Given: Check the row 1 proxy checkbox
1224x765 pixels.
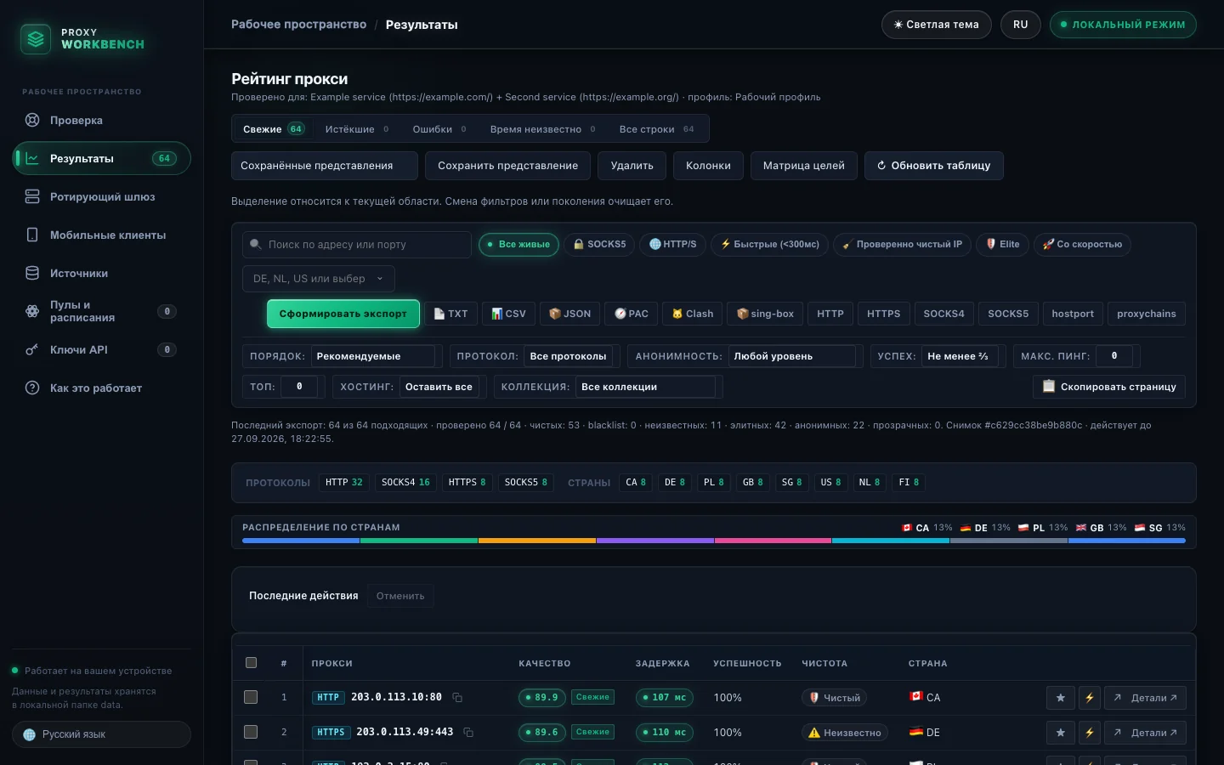Looking at the screenshot, I should [x=251, y=697].
